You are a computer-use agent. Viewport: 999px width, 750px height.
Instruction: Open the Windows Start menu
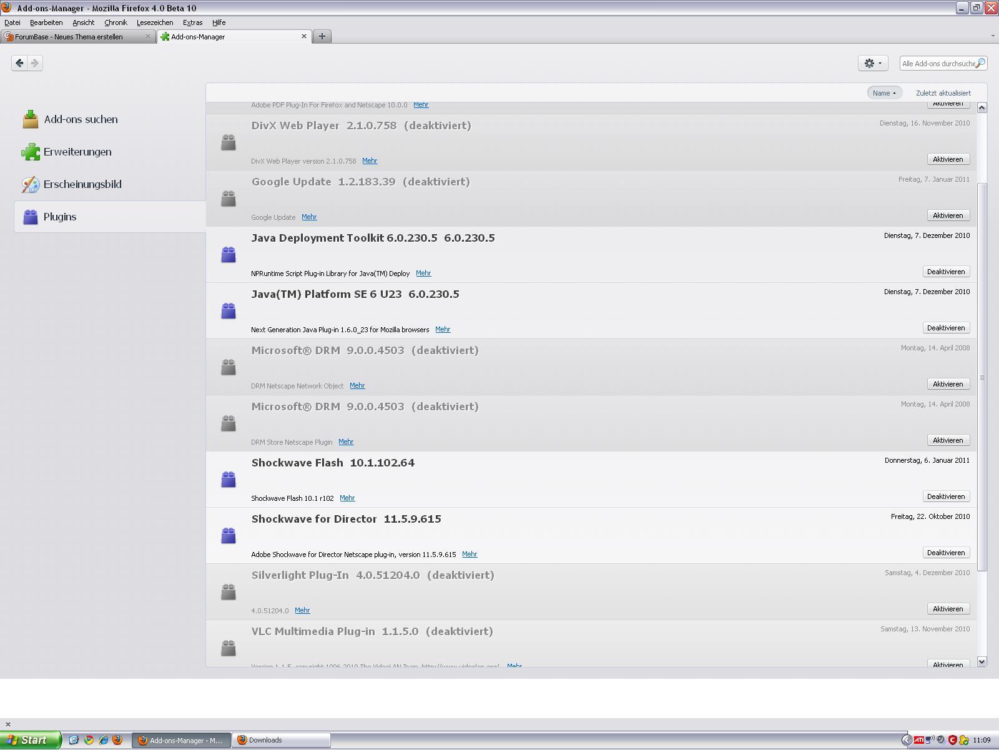coord(31,740)
